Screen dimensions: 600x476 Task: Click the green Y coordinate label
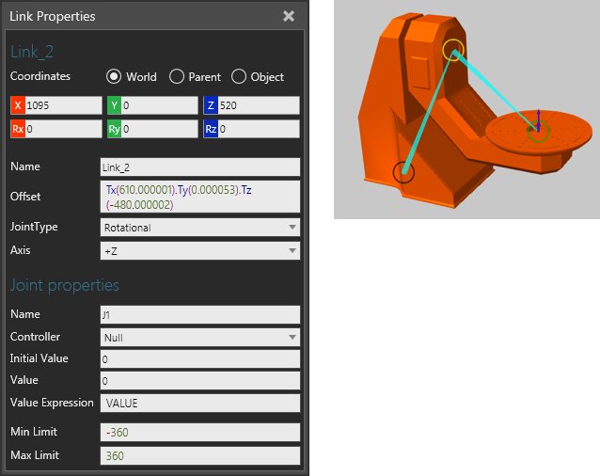[x=115, y=105]
